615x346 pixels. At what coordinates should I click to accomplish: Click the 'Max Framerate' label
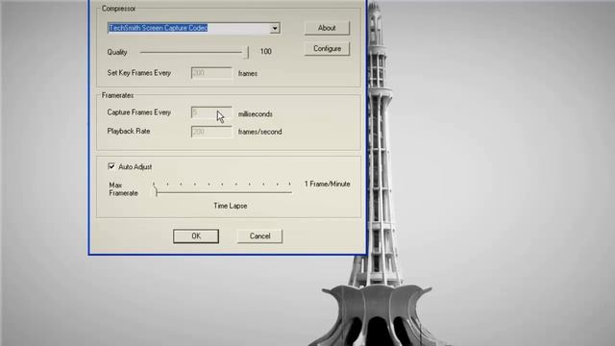[123, 189]
